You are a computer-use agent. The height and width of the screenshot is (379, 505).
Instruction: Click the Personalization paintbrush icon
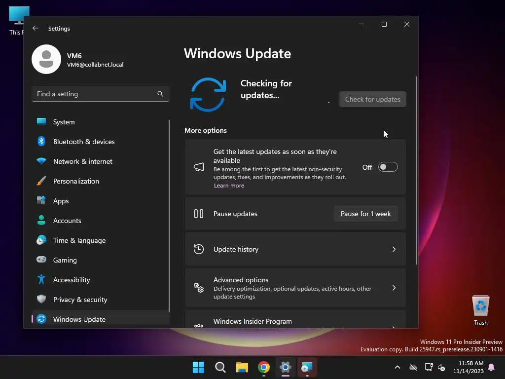(41, 181)
